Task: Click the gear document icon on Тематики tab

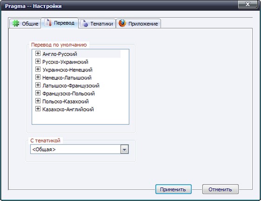Action: point(84,23)
